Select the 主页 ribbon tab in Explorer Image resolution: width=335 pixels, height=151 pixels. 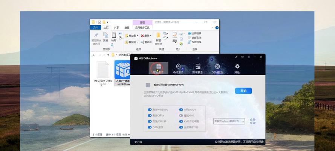coord(106,28)
